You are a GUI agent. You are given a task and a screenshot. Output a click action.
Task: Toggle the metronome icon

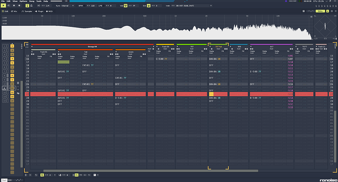[27, 5]
